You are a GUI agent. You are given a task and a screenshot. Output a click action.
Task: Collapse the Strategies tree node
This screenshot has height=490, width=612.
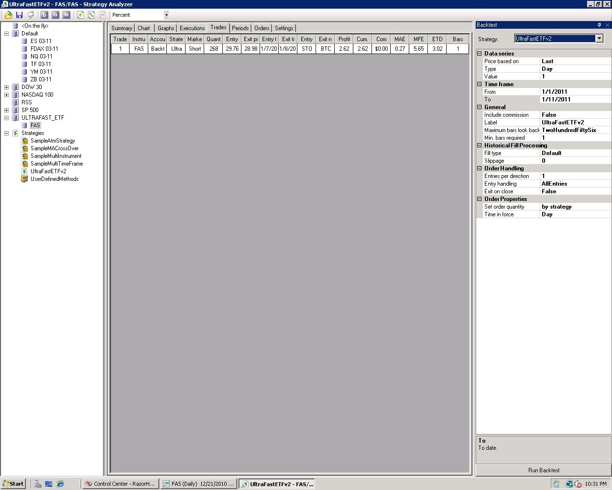(7, 133)
